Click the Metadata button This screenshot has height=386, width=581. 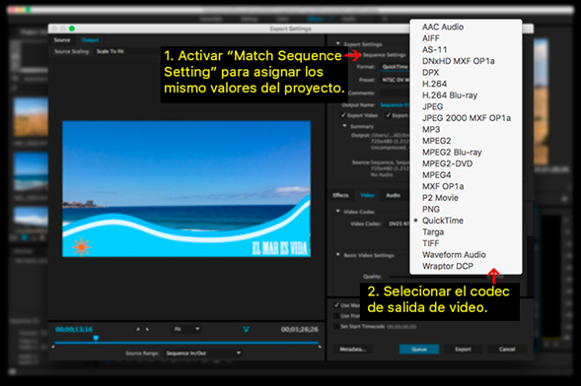click(353, 349)
